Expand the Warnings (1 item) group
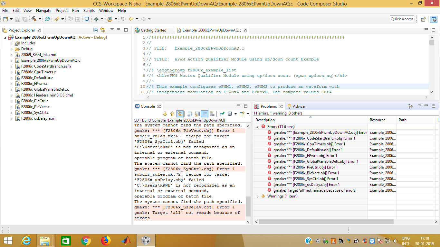 257,196
